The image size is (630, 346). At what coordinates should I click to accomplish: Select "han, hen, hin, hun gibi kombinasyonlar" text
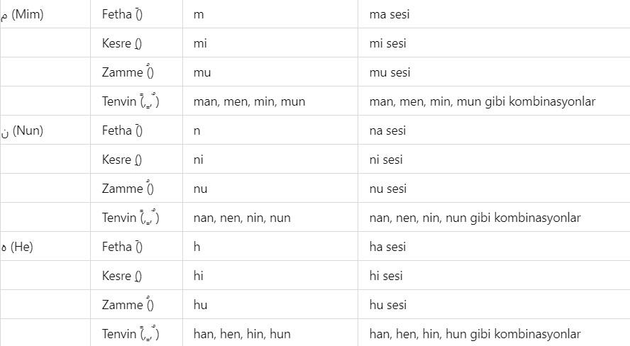click(x=475, y=334)
